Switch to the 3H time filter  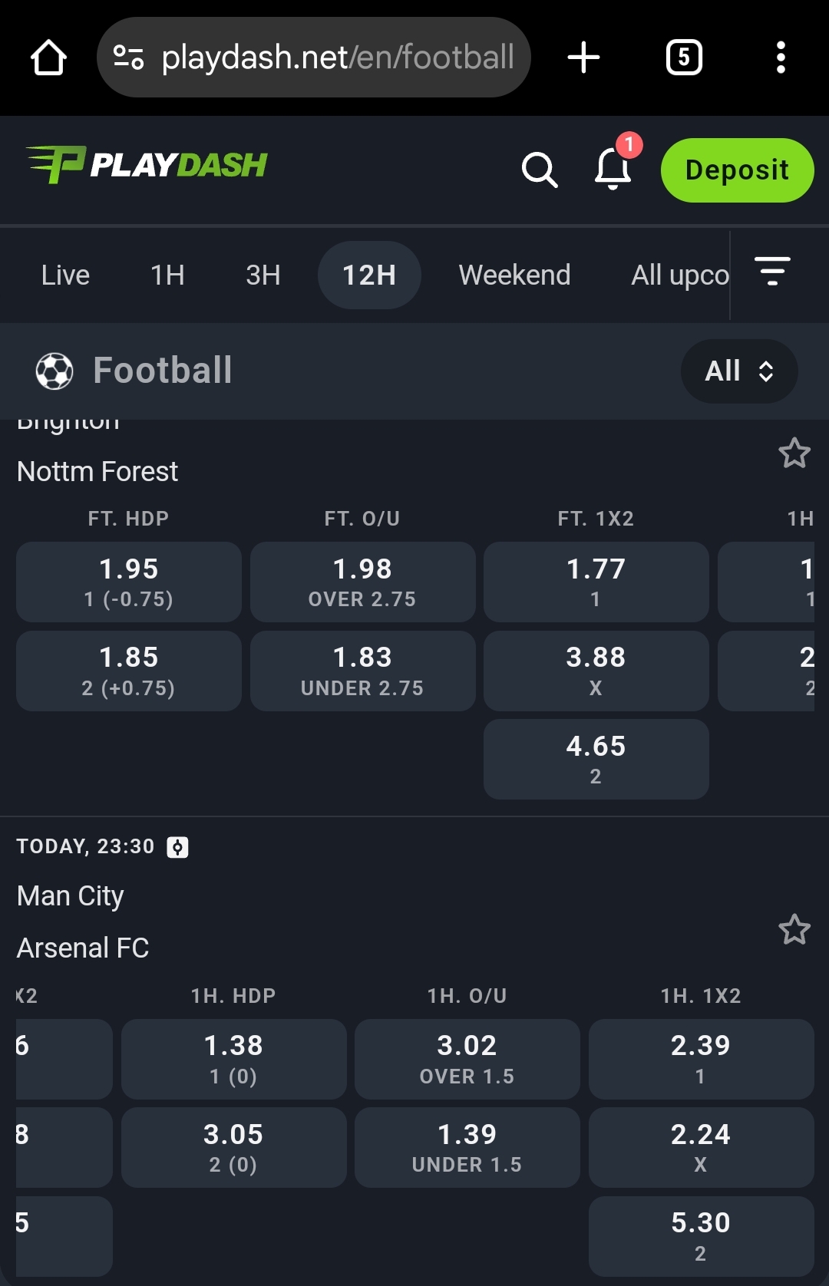pyautogui.click(x=263, y=275)
